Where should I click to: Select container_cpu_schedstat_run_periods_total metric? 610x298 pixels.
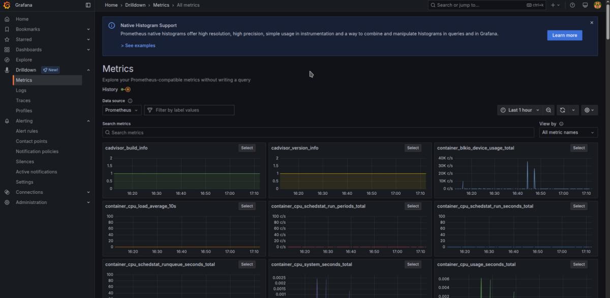[x=413, y=206]
